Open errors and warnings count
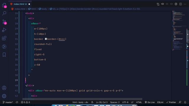This screenshot has width=189, height=106. coord(25,102)
